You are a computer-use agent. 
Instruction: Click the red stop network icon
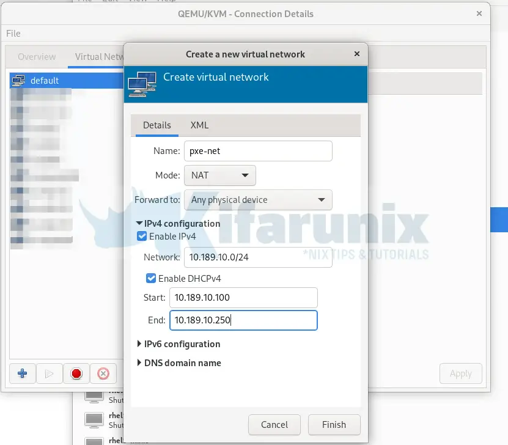coord(76,373)
